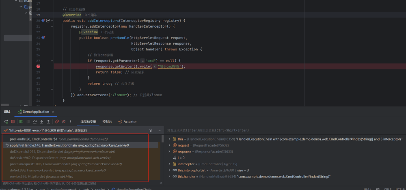Select the preHandle:28 CmdController$1 stack frame

click(81, 139)
